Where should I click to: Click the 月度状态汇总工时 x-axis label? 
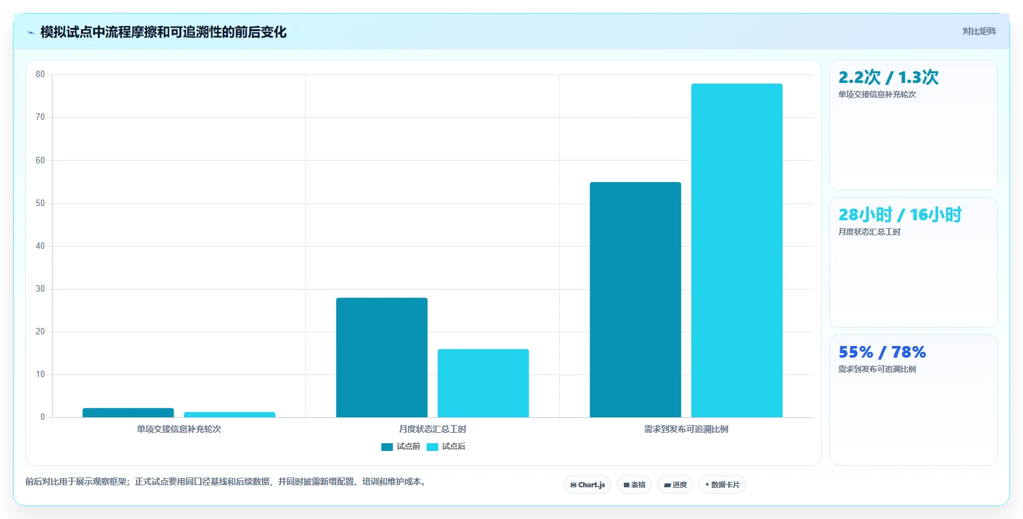433,429
